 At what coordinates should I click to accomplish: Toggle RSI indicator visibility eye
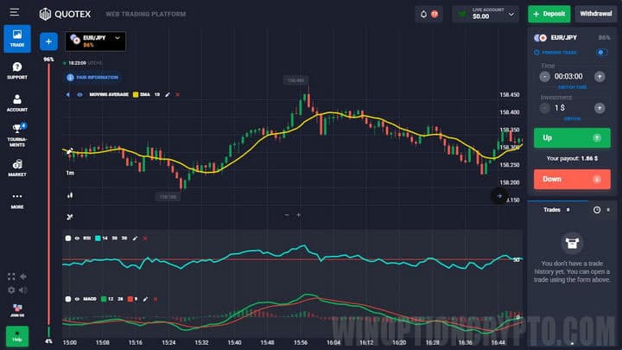coord(78,239)
